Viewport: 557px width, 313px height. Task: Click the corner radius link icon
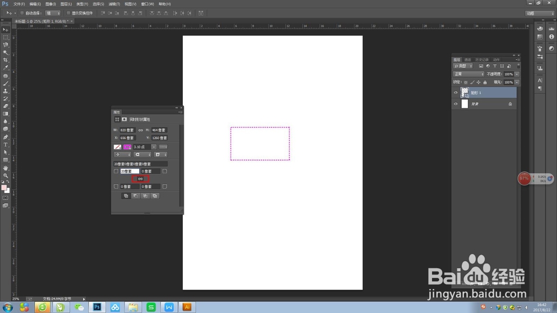[x=140, y=178]
